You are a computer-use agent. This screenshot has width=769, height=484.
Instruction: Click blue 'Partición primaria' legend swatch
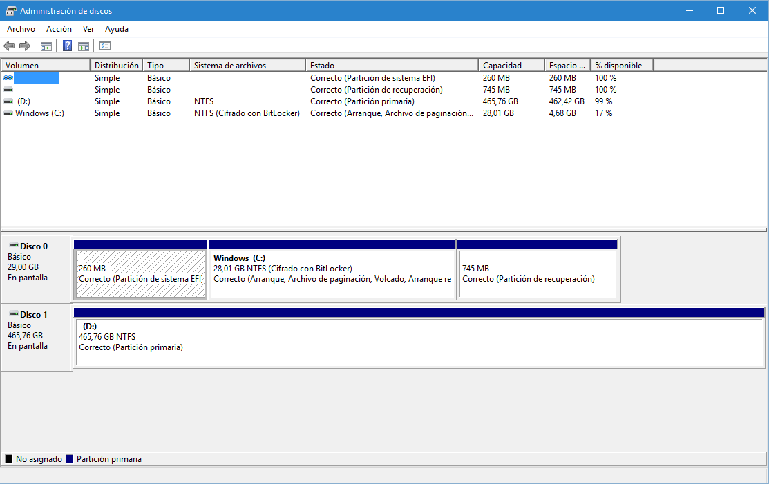tap(70, 459)
